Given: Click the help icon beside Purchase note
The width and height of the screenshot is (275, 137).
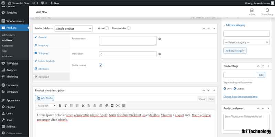Looking at the screenshot, I should click(160, 39).
